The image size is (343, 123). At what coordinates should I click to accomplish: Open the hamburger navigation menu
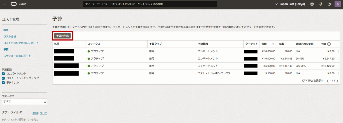coord(4,4)
